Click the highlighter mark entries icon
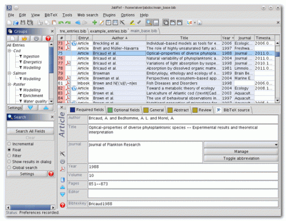Screen dimensions: 286x221 130,22
